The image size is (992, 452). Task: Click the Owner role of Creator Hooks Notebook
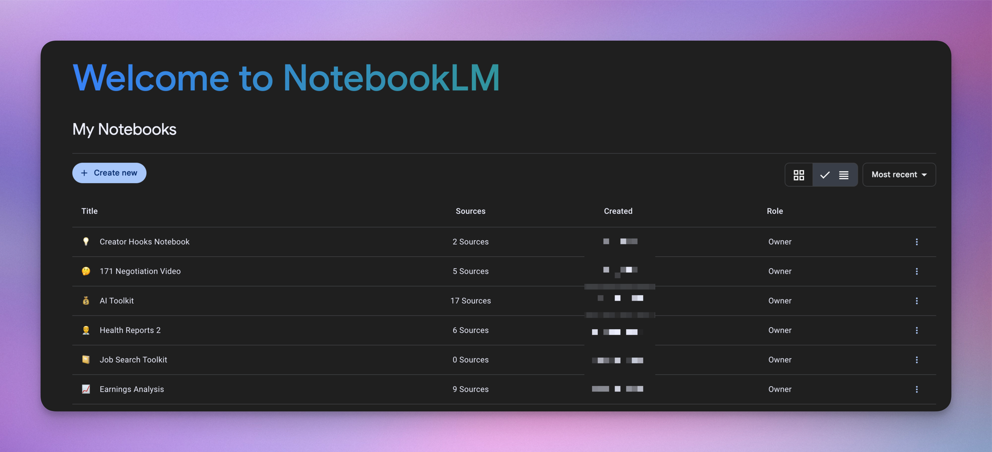pyautogui.click(x=780, y=242)
